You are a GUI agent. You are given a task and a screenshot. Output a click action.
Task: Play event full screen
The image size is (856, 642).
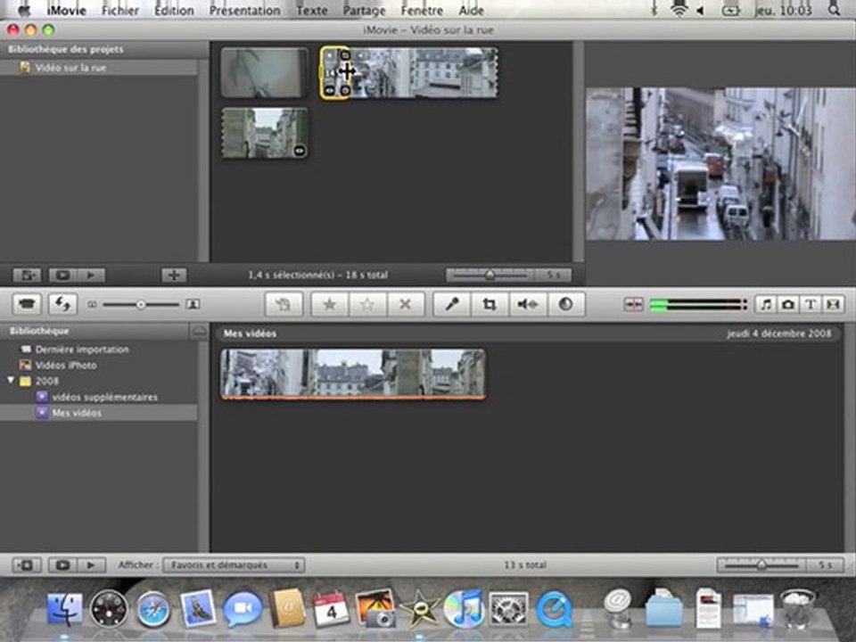[x=62, y=565]
